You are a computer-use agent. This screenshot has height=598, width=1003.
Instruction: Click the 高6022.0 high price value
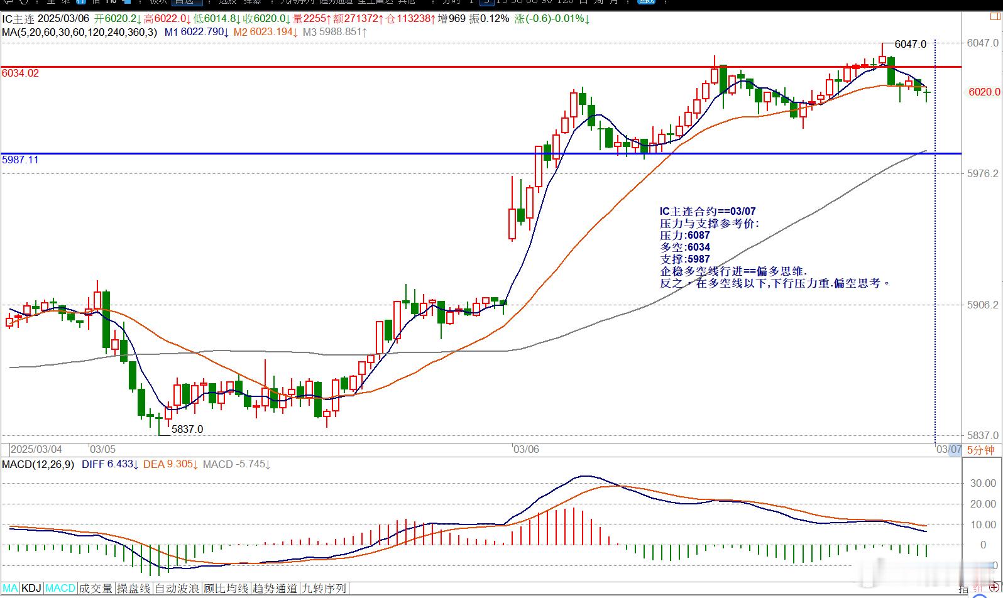(x=167, y=19)
